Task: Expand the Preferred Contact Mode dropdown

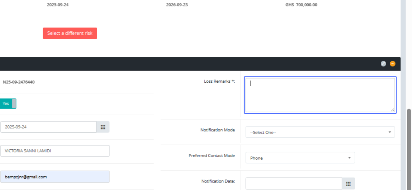Action: click(300, 158)
